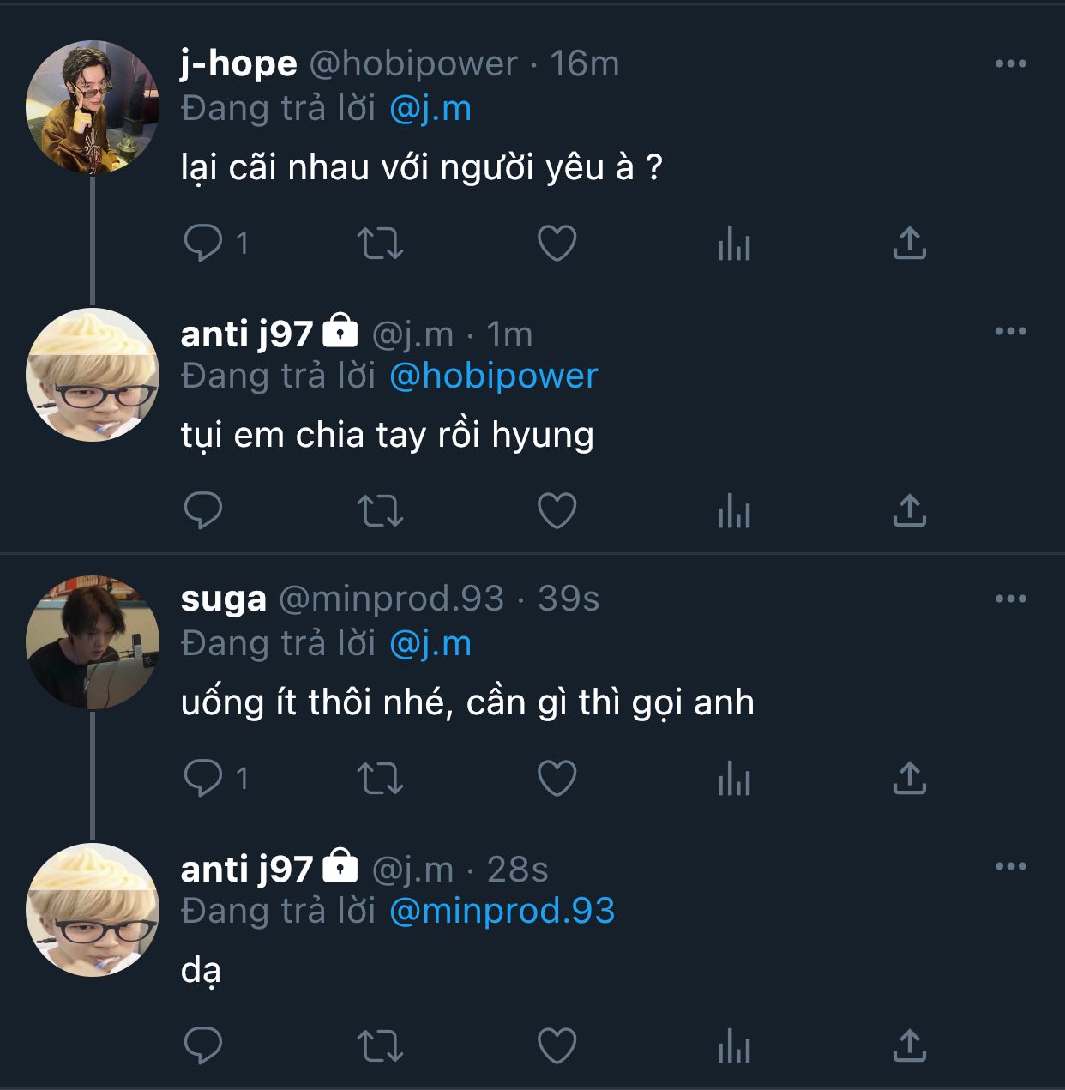This screenshot has height=1090, width=1065.
Task: View analytics on the "dạ" tweet
Action: 734,1046
